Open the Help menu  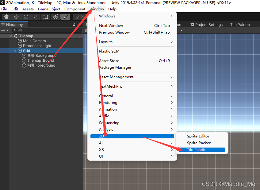tap(112, 9)
